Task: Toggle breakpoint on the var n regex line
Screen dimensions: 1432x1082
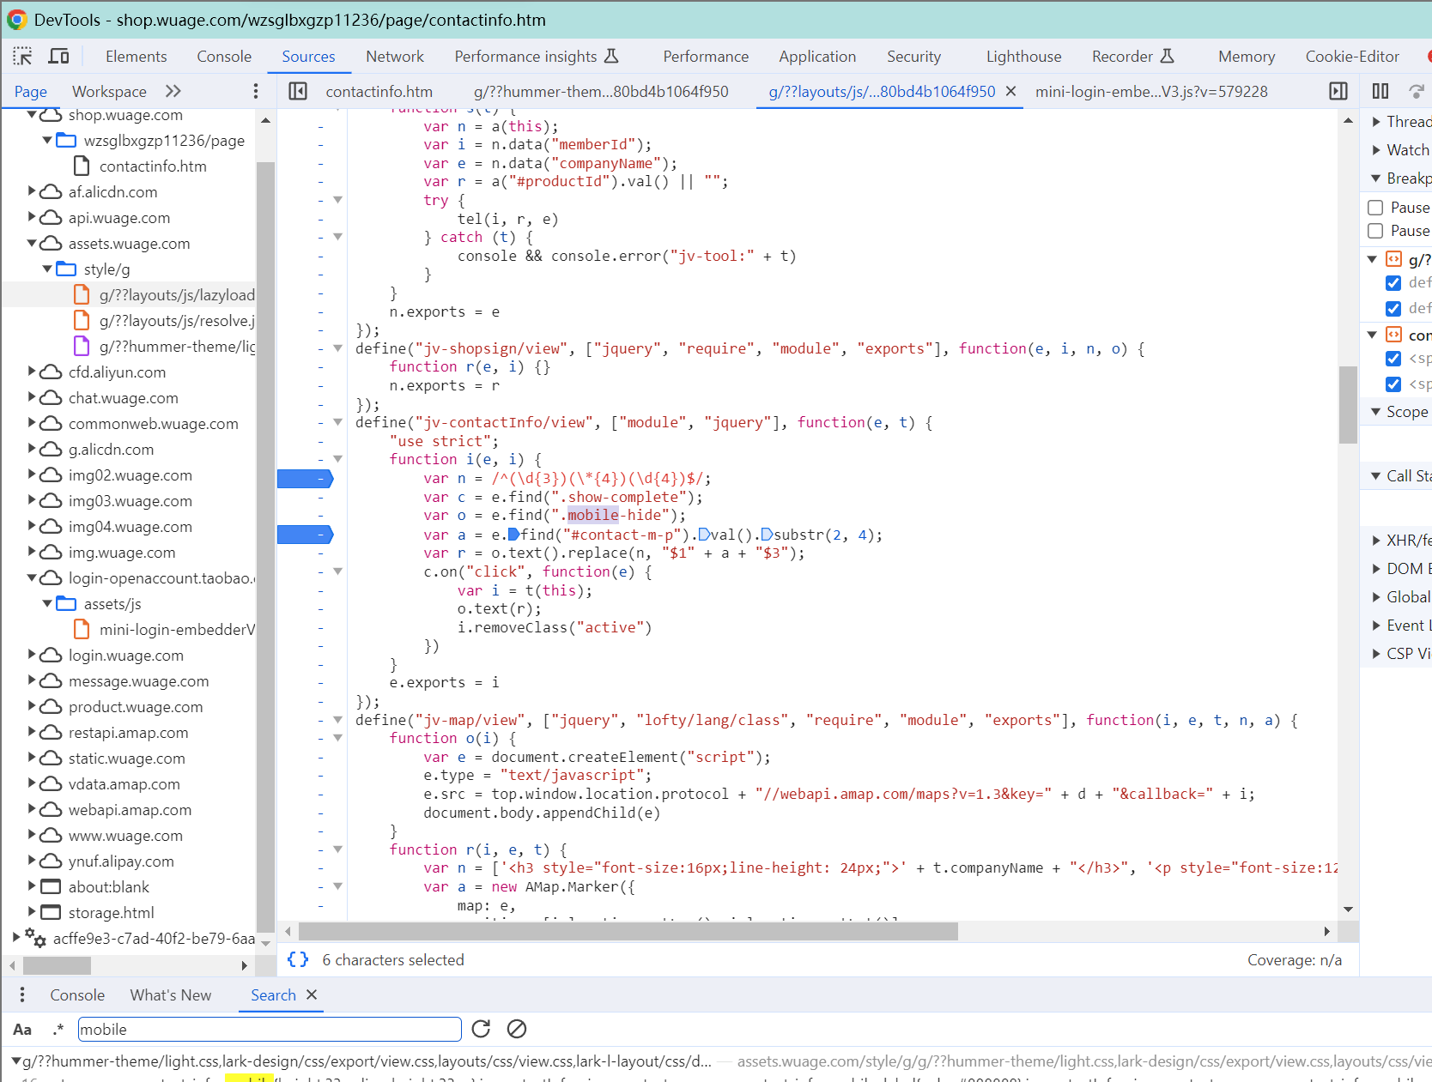Action: pos(305,478)
